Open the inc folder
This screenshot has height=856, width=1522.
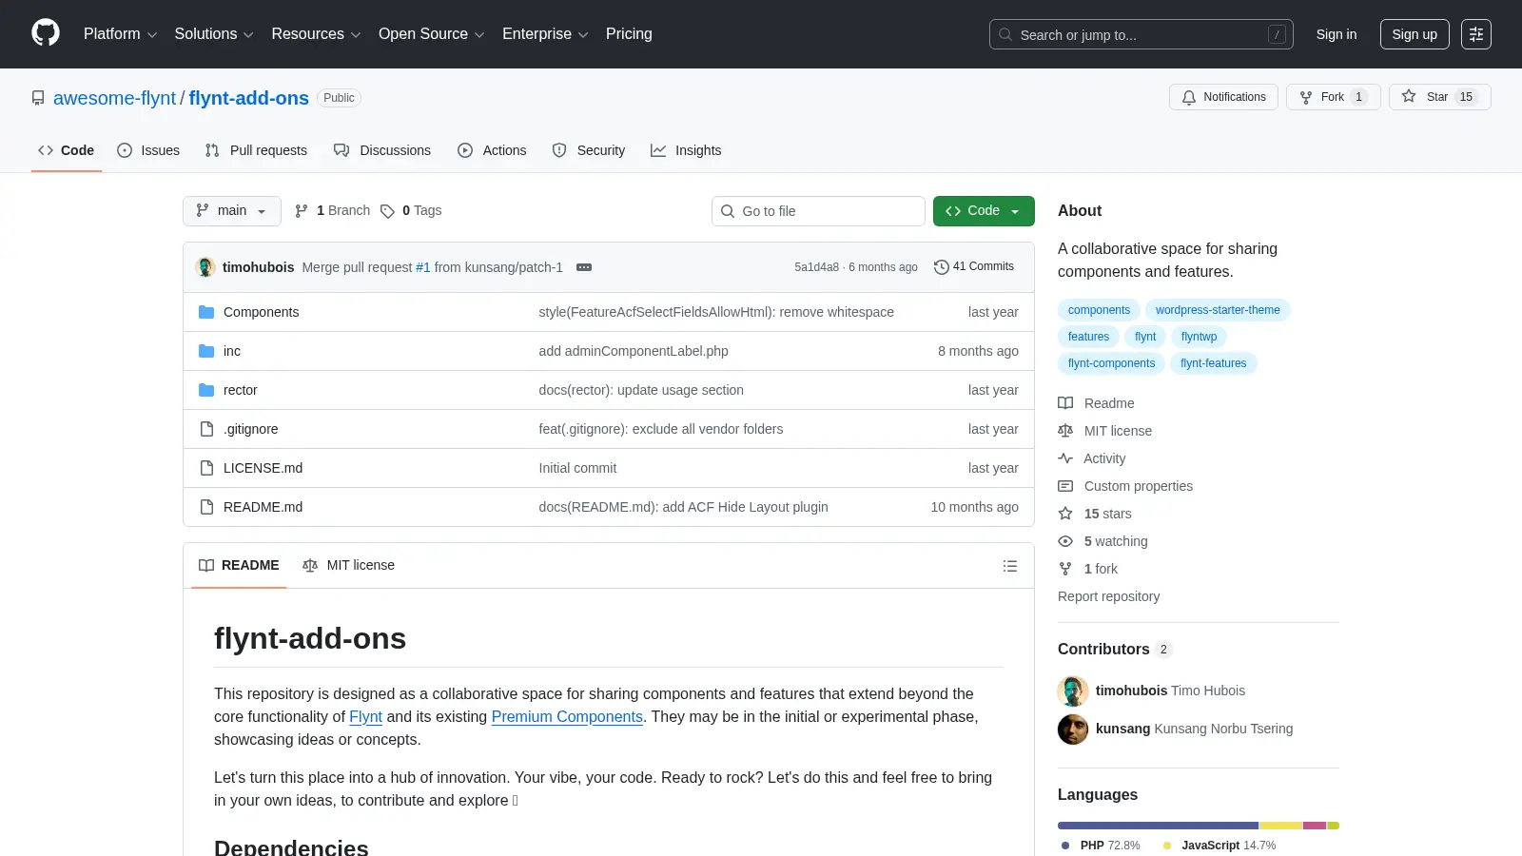click(232, 351)
